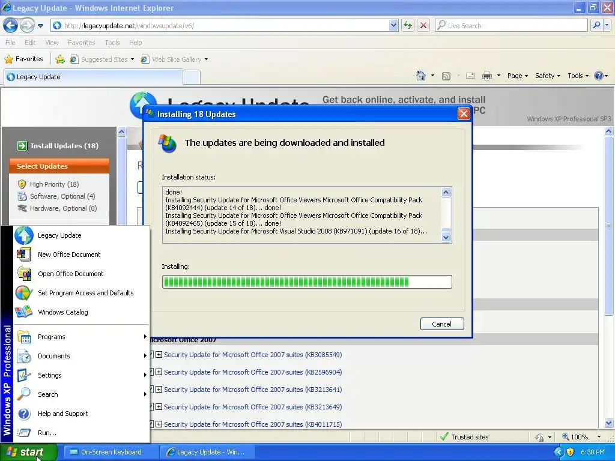Open the Page dropdown menu
Viewport: 615px width, 461px height.
(517, 76)
